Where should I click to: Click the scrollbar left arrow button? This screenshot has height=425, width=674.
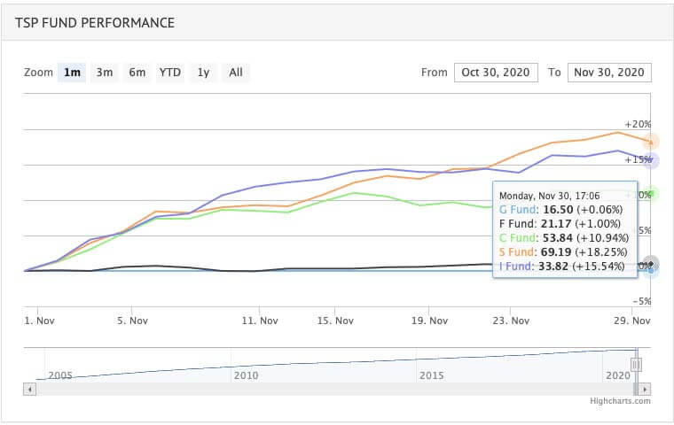pos(30,388)
